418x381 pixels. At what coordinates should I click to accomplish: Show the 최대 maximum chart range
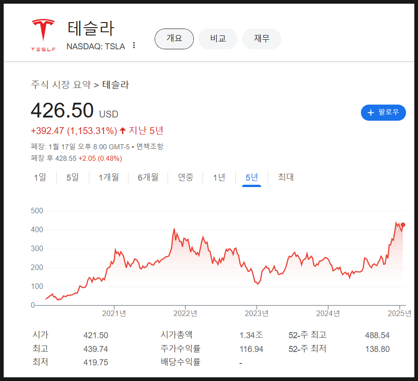tap(286, 177)
